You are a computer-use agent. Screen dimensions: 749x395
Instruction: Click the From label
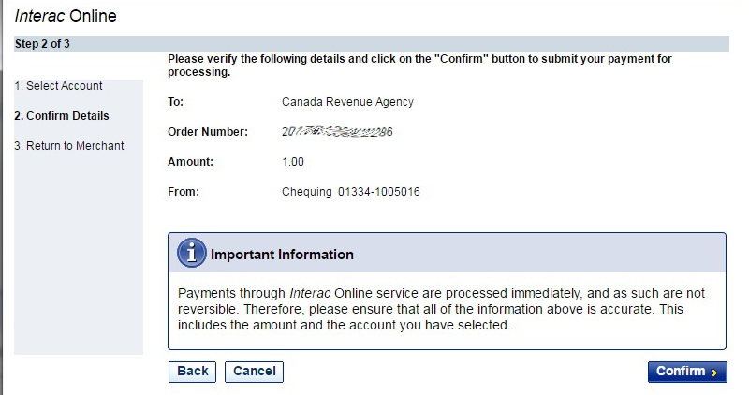184,193
